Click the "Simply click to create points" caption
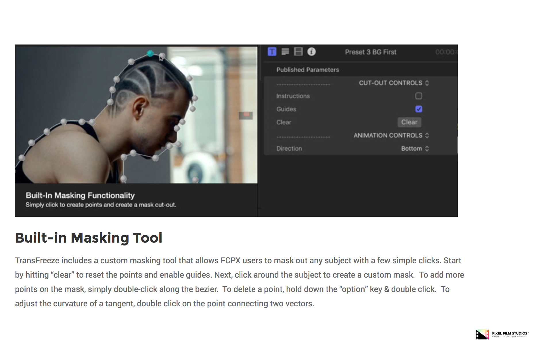The image size is (540, 356). tap(101, 205)
